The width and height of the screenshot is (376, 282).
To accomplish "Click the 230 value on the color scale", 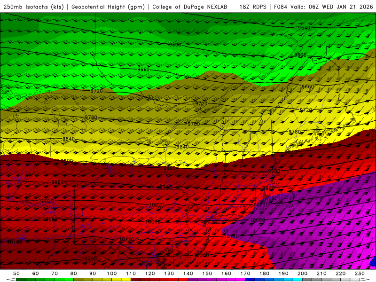I will click(x=360, y=274).
